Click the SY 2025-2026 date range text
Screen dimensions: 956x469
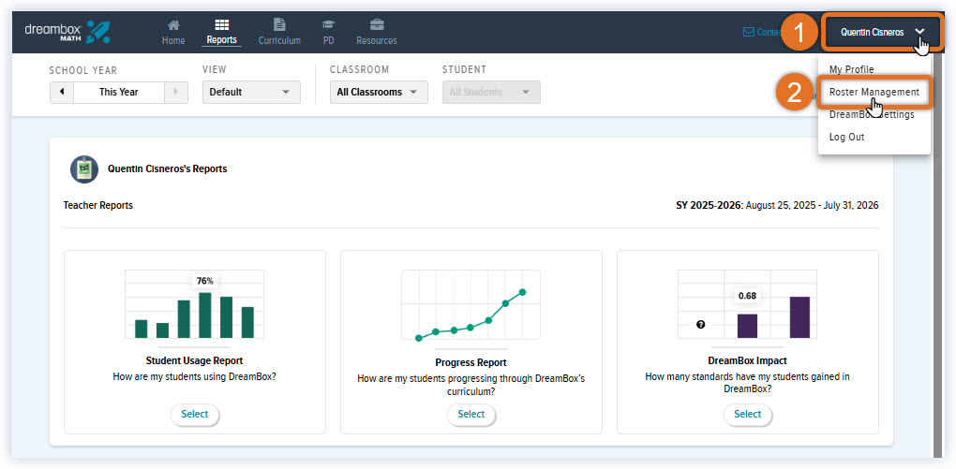(777, 205)
